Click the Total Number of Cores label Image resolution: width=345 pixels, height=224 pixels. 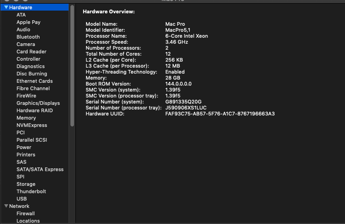point(114,54)
